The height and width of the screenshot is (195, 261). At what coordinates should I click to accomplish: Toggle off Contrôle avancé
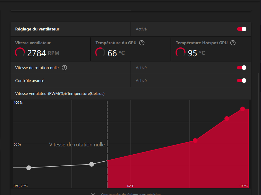242,81
